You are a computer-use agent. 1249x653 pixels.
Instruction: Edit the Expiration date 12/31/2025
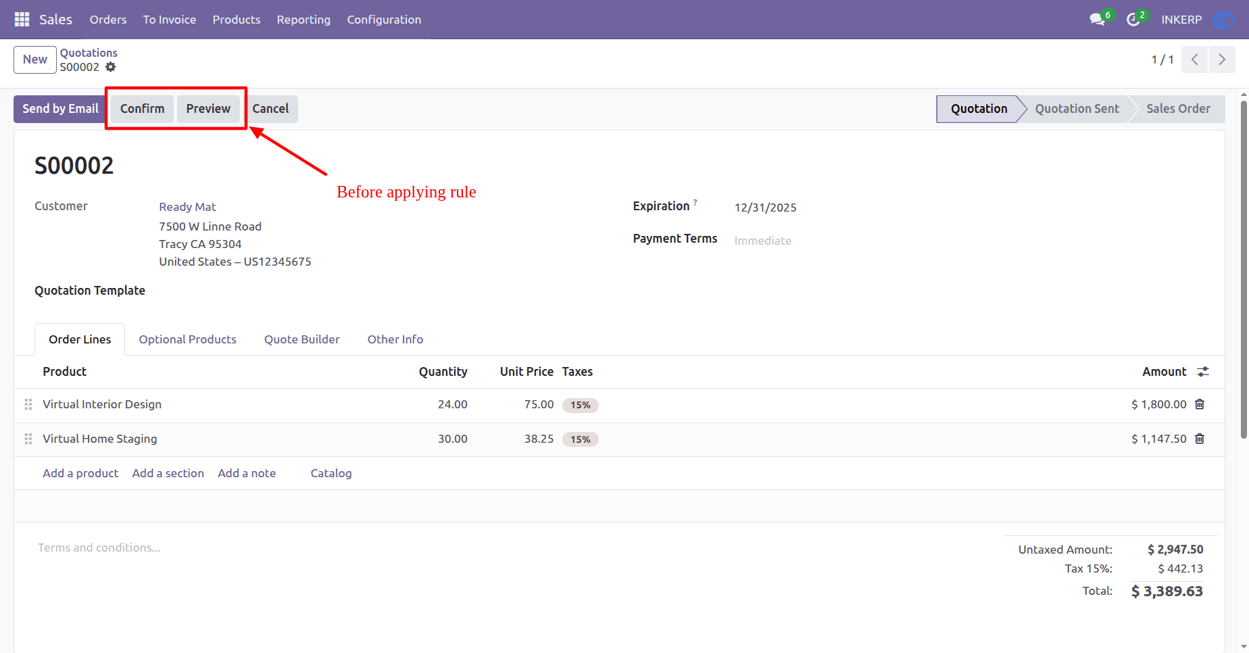(x=766, y=208)
